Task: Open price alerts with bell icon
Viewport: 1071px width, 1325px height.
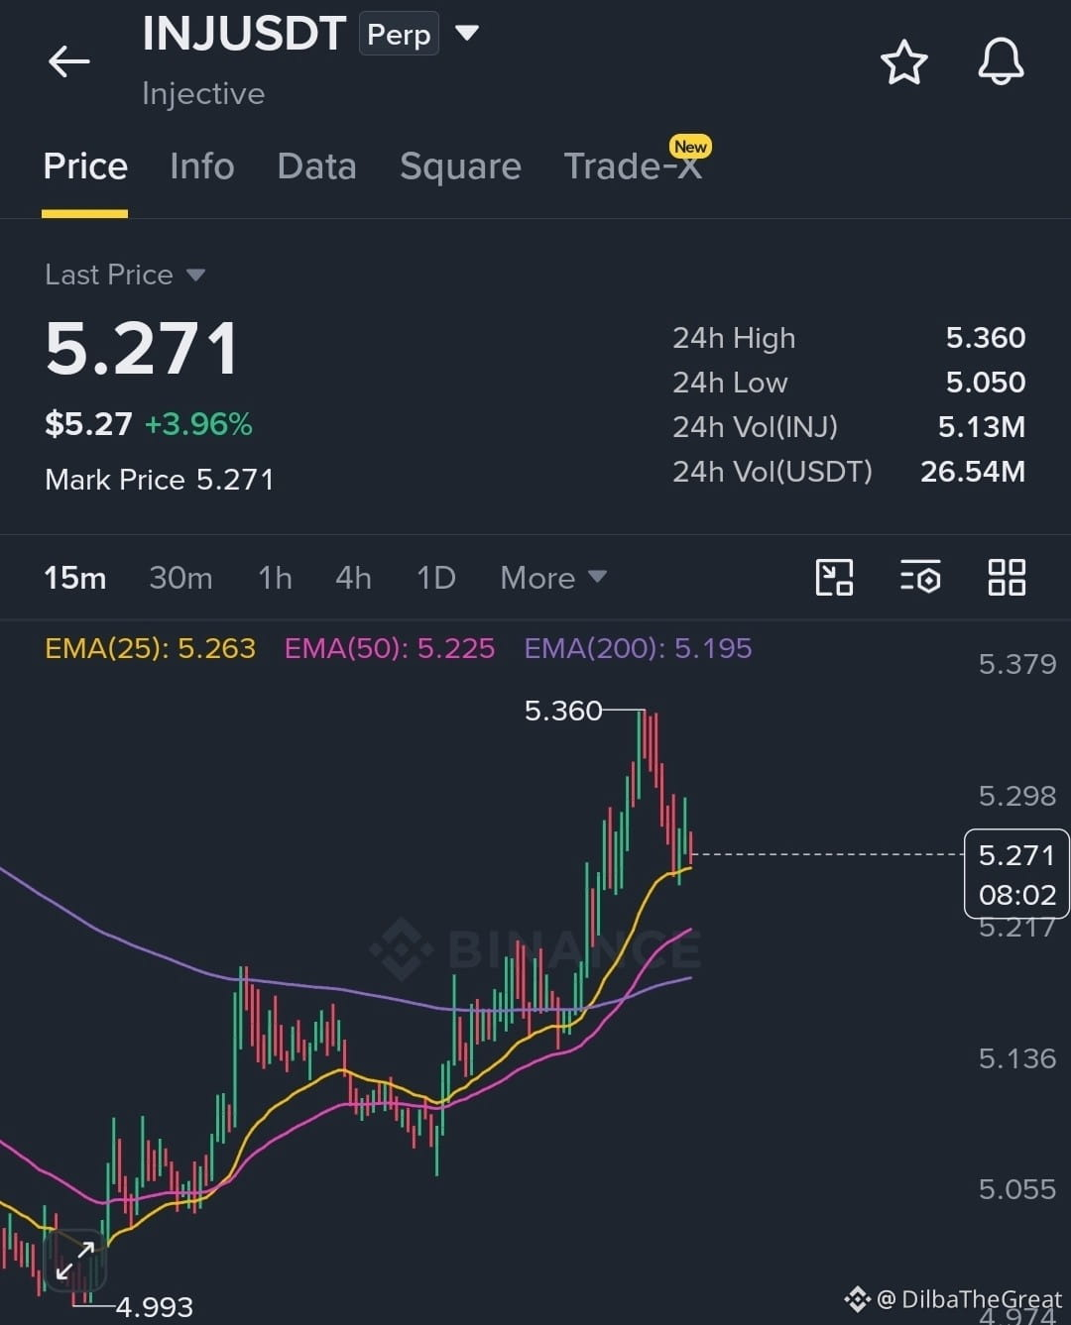Action: coord(1001,61)
